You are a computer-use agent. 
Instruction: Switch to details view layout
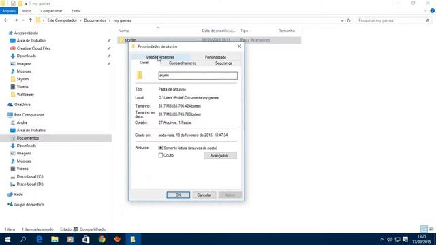(x=424, y=229)
